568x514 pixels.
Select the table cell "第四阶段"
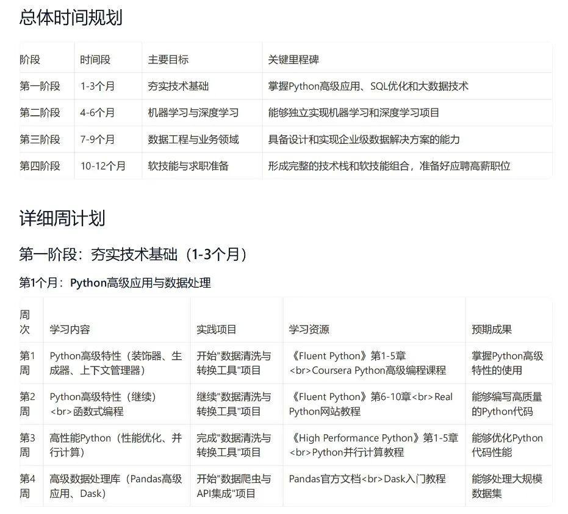[40, 166]
